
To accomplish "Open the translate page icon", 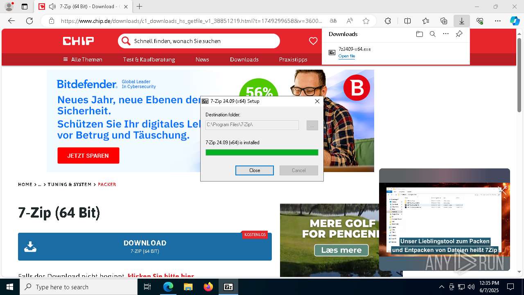I will click(x=333, y=21).
